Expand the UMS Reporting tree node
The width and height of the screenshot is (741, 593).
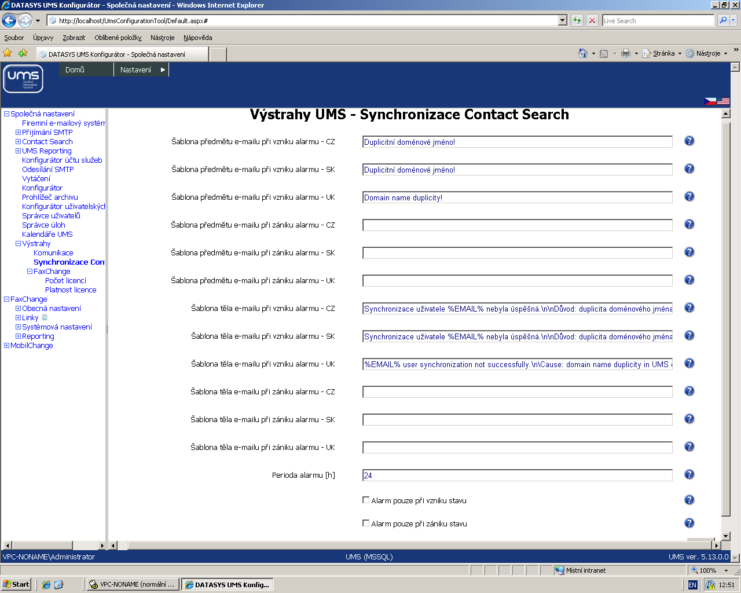click(19, 151)
